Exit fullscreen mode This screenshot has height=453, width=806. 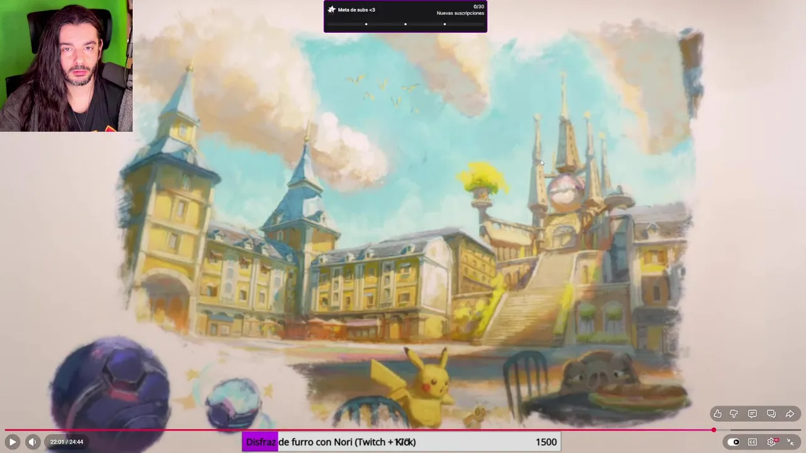[790, 442]
